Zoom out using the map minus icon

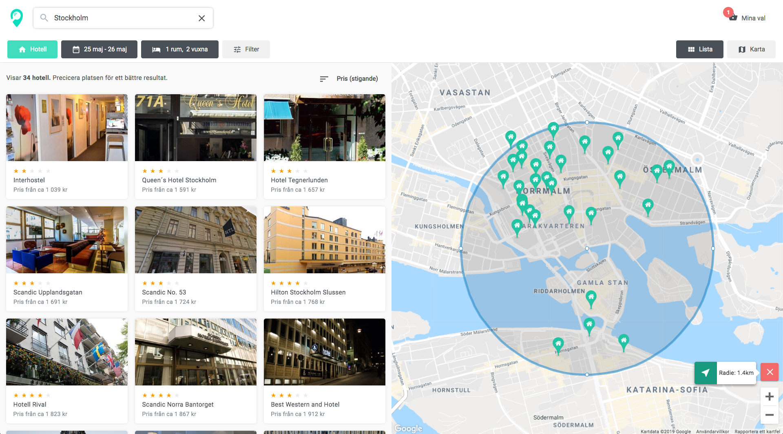point(769,414)
